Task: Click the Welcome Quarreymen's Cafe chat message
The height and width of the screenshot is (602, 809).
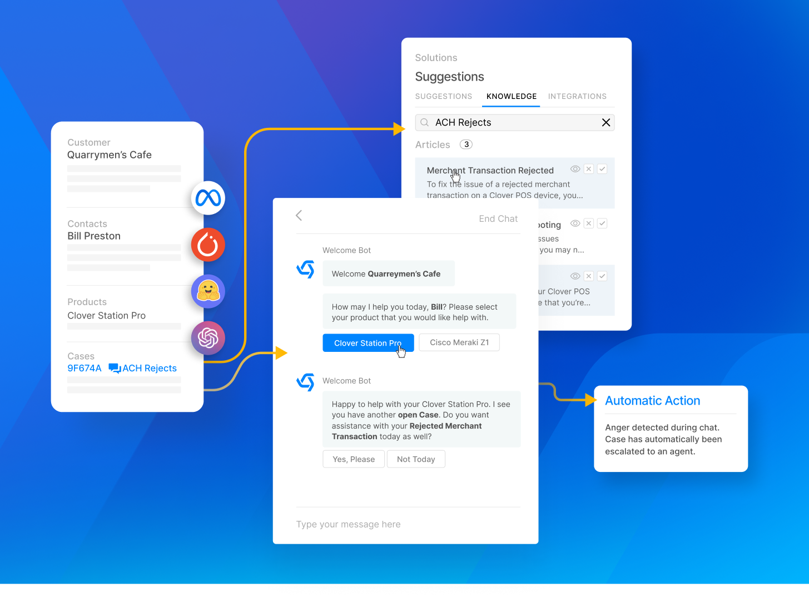Action: (389, 273)
